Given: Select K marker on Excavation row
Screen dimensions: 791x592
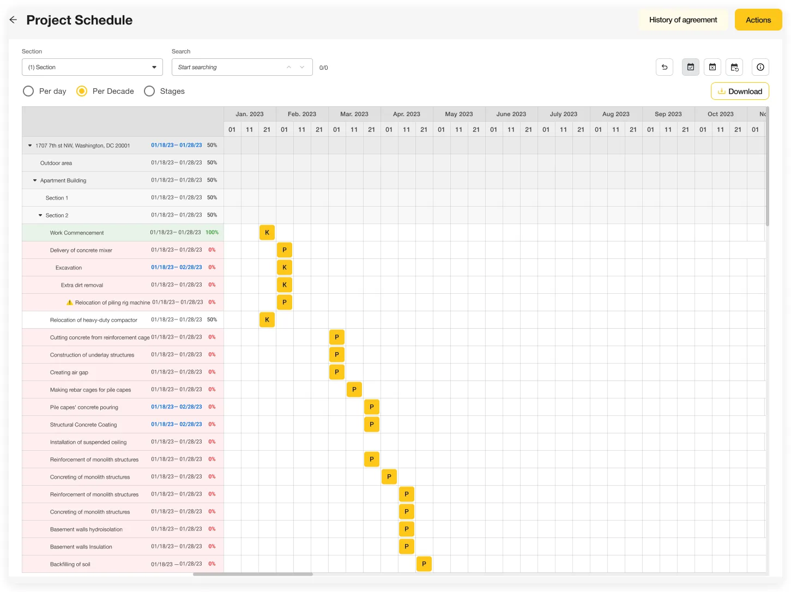Looking at the screenshot, I should [x=285, y=267].
